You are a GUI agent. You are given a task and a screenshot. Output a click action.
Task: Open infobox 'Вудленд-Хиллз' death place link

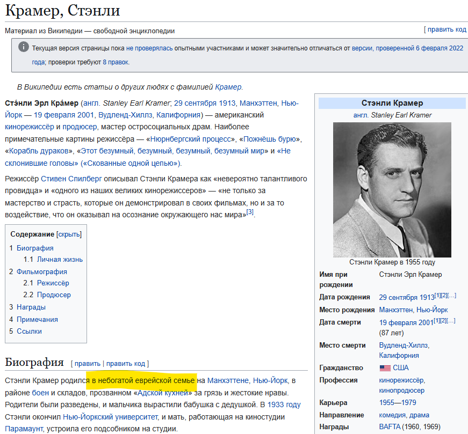click(404, 345)
